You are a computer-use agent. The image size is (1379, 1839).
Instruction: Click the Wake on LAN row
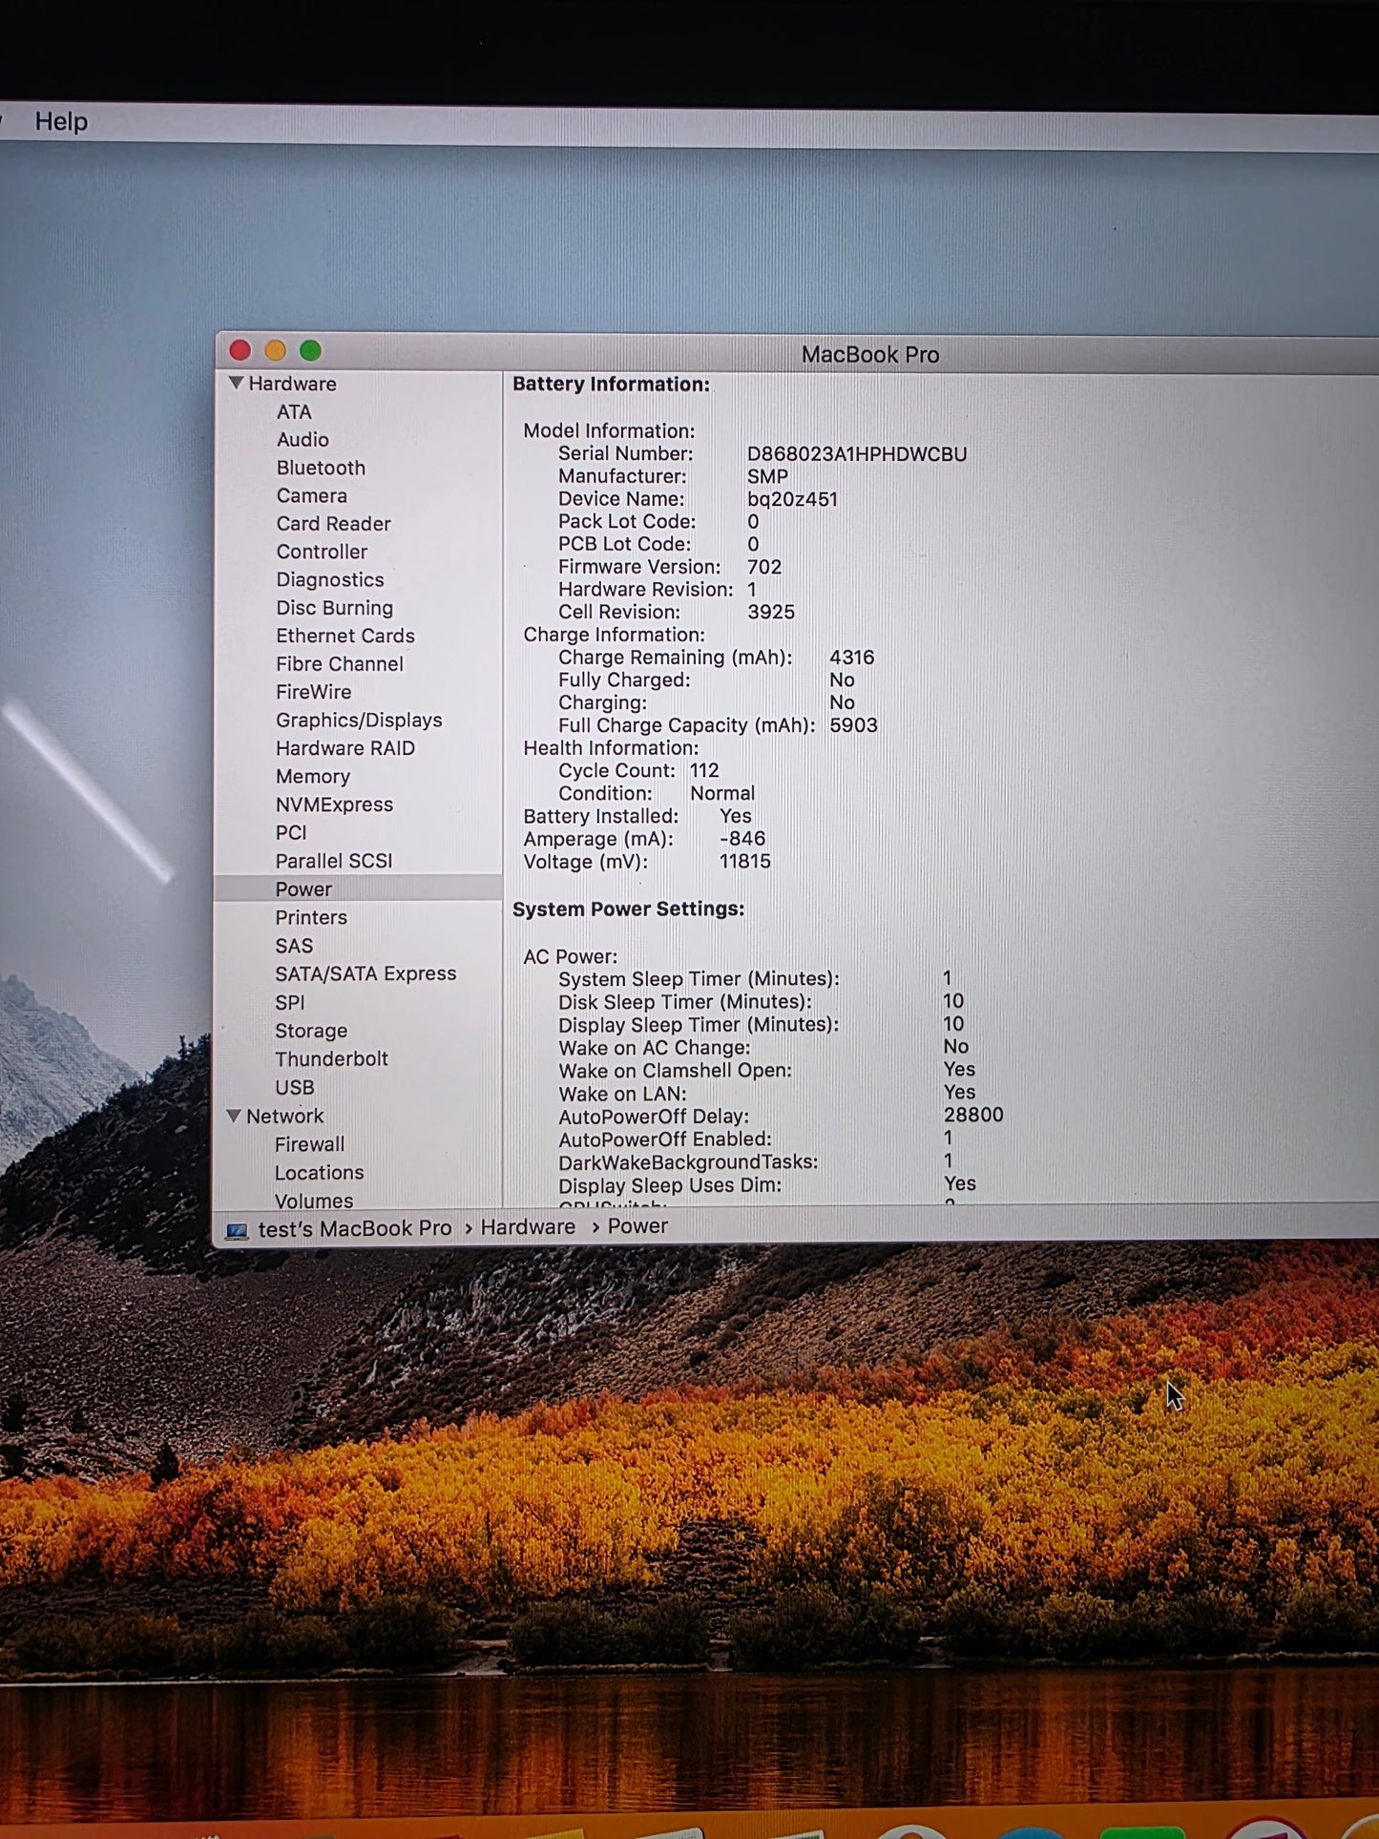pyautogui.click(x=767, y=1094)
